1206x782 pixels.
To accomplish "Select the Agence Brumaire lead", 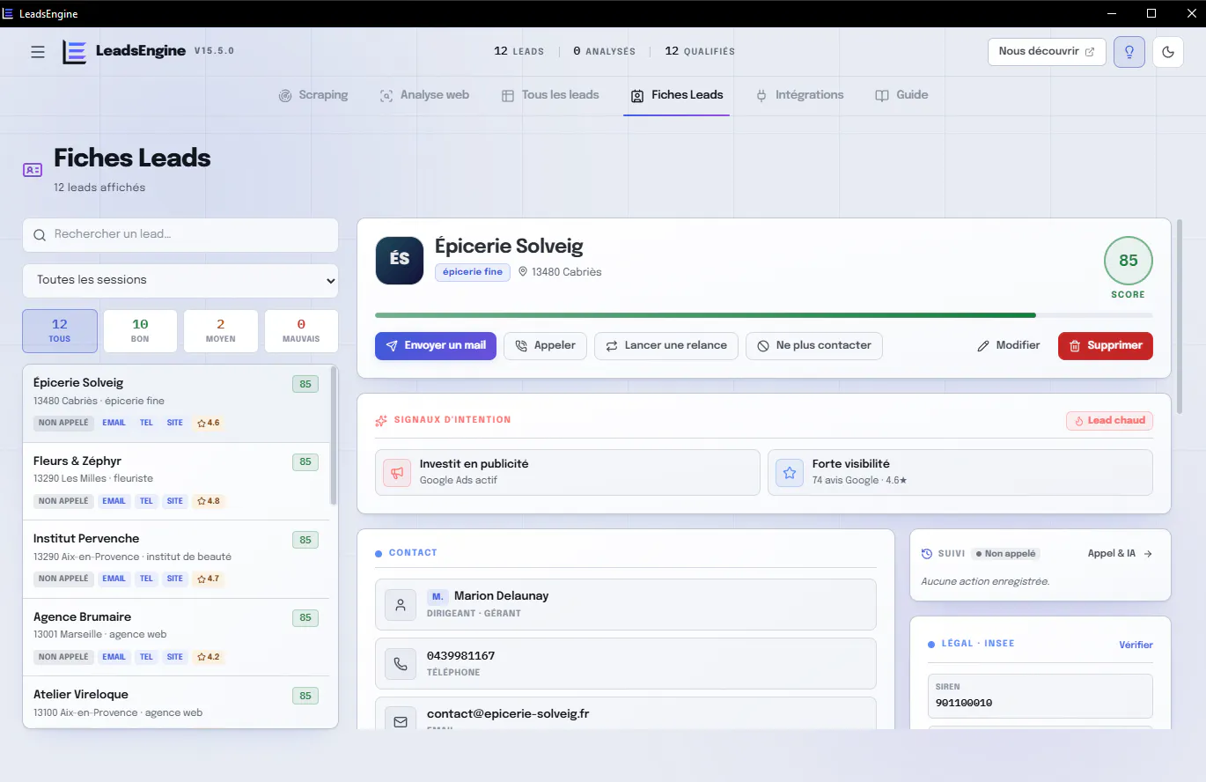I will [x=176, y=638].
